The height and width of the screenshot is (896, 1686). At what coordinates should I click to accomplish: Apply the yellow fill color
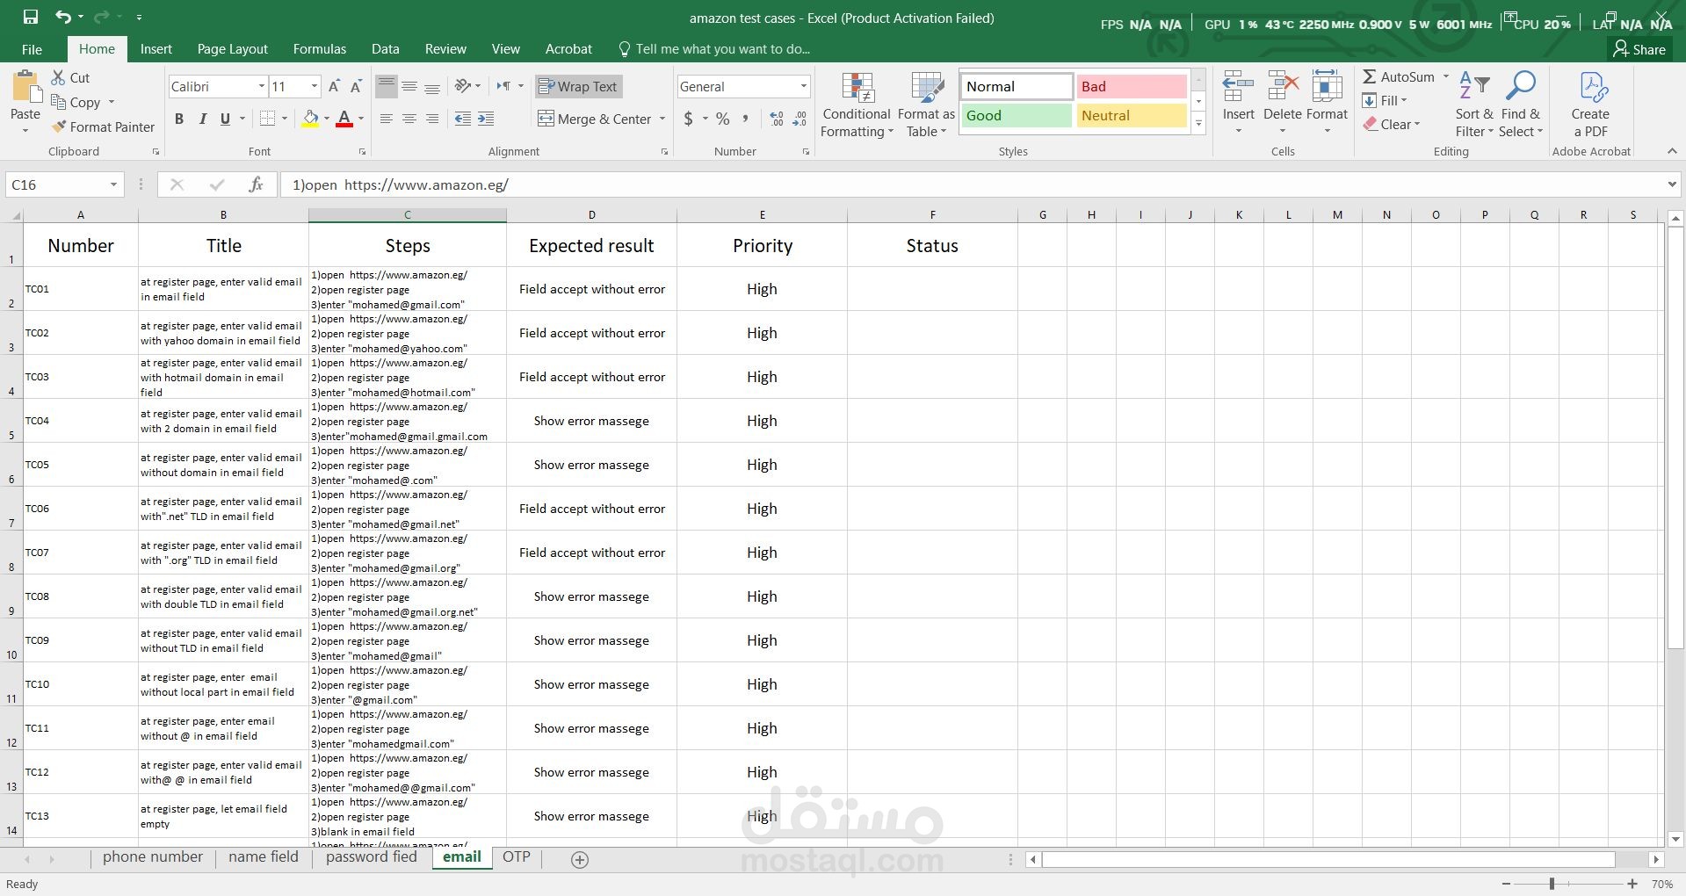310,119
